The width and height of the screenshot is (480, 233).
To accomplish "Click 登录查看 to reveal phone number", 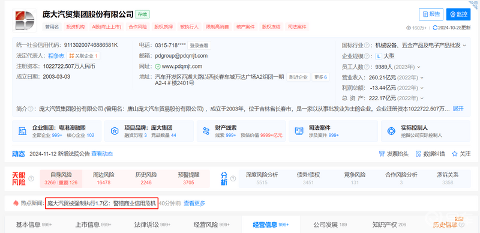I will [199, 46].
